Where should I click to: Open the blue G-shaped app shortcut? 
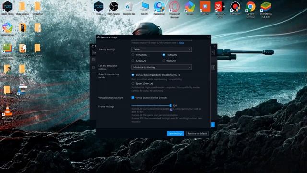[x=159, y=8]
